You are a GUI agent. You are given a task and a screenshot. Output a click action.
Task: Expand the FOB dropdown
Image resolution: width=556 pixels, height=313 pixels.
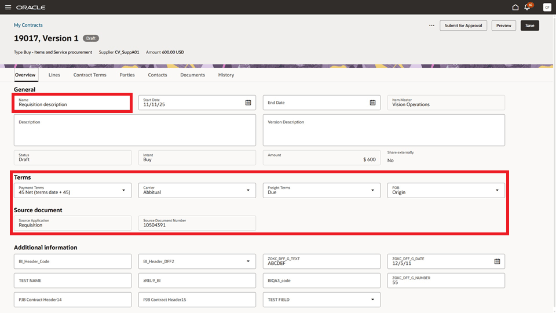click(x=497, y=190)
